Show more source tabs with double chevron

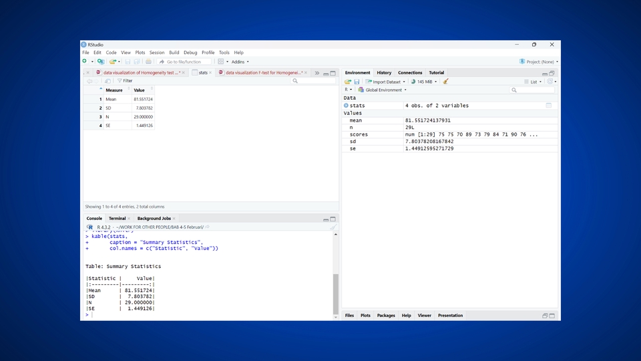point(316,73)
